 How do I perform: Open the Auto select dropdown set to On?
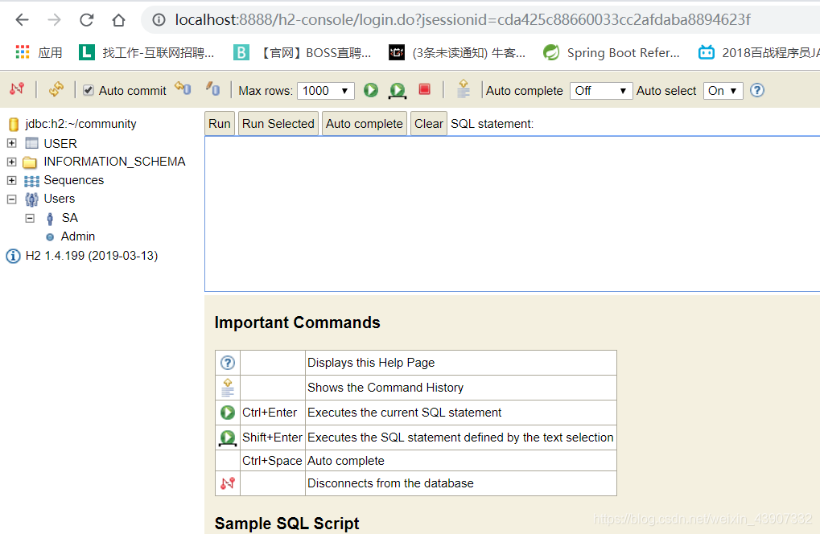[723, 90]
